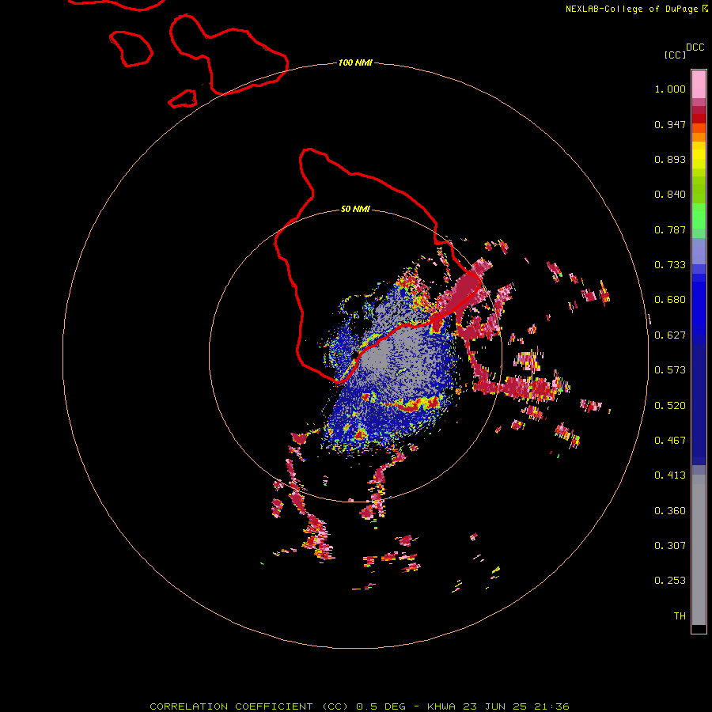Click the 50 NMI range ring label
712x712 pixels.
tap(355, 209)
